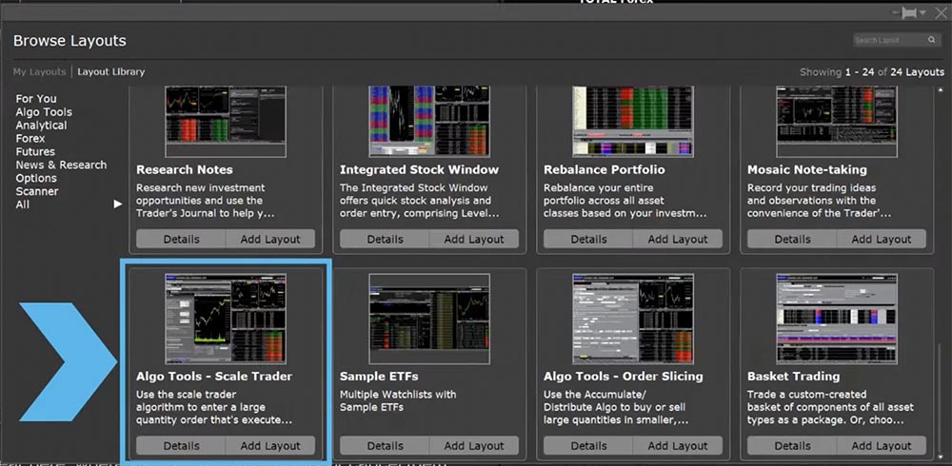Show Details for Research Notes
Image resolution: width=952 pixels, height=466 pixels.
181,239
